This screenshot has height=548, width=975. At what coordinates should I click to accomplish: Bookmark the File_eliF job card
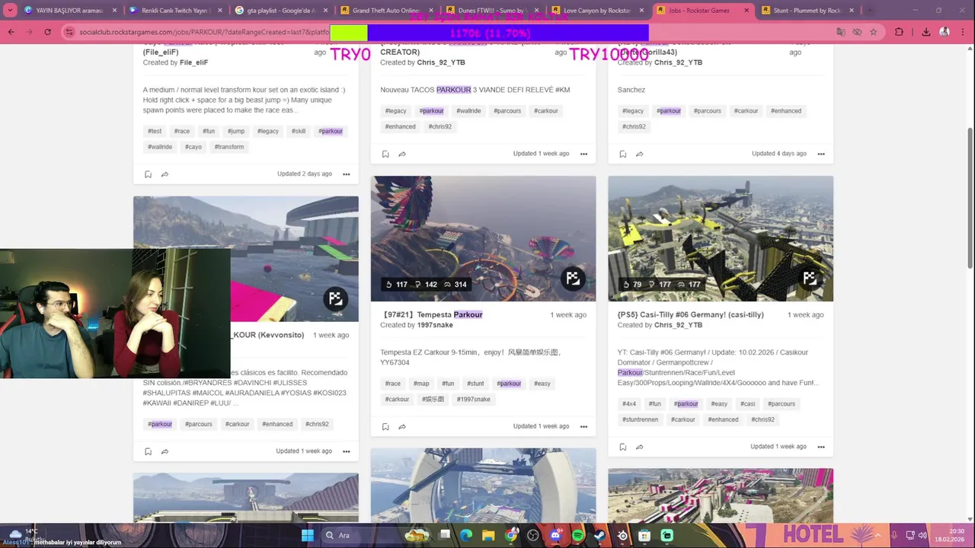(x=148, y=174)
